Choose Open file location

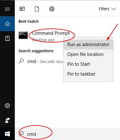point(89,54)
